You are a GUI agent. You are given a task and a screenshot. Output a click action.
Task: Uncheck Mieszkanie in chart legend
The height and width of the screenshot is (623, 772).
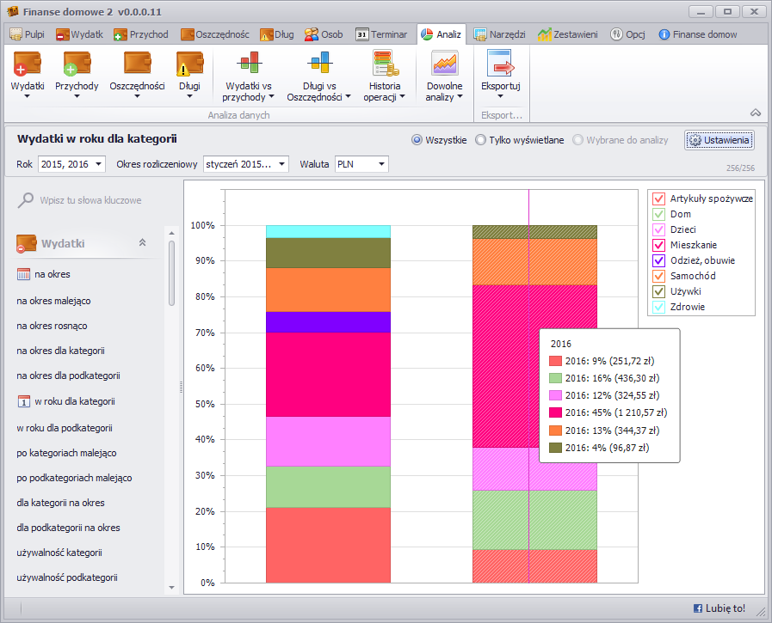[659, 245]
